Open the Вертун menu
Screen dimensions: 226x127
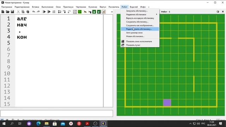[103, 7]
